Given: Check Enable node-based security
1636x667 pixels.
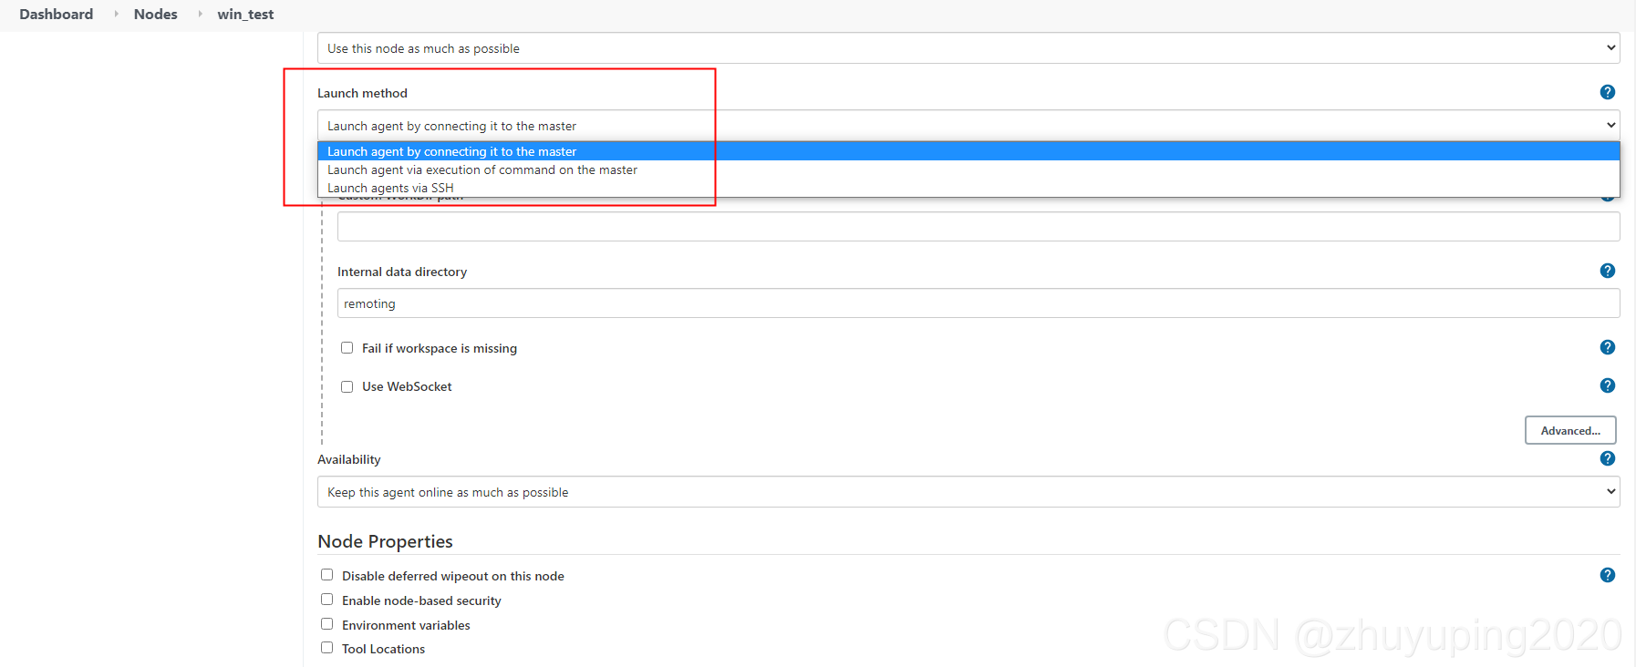Looking at the screenshot, I should [x=326, y=600].
